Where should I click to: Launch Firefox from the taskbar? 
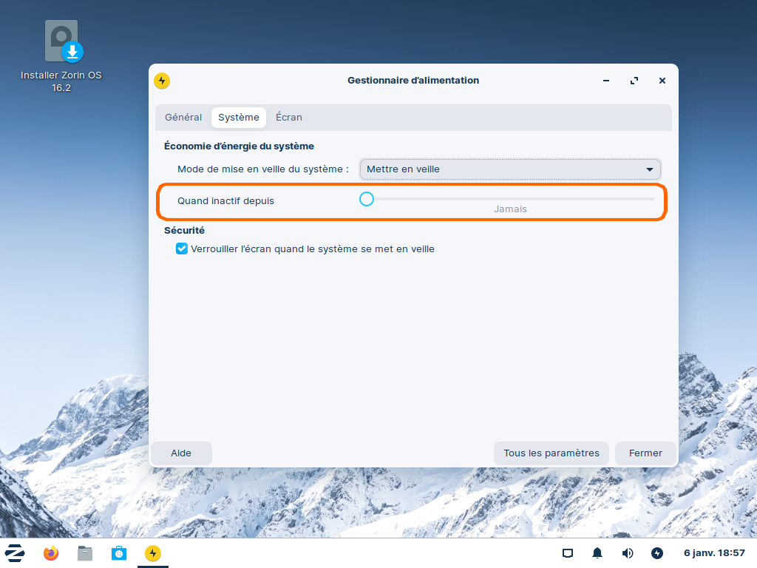(50, 553)
